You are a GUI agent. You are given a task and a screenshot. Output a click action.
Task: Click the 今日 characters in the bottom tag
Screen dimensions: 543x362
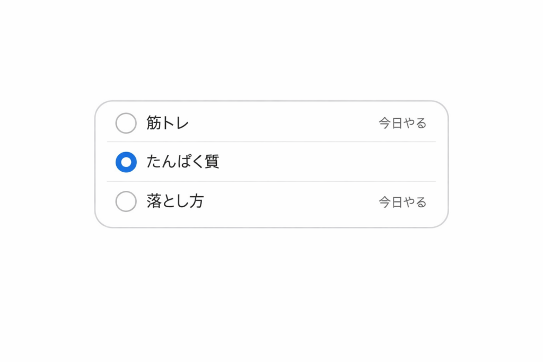click(390, 202)
